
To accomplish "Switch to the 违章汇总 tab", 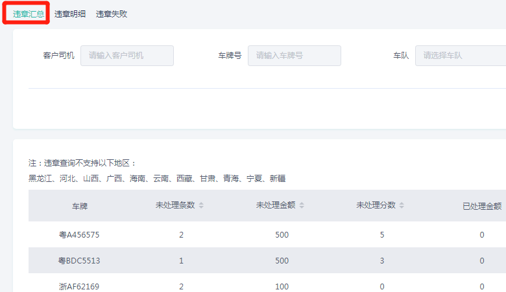I will click(28, 14).
